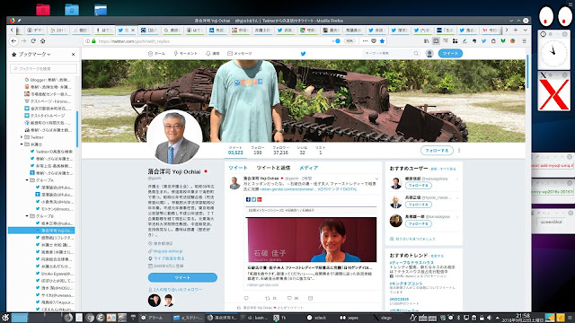The width and height of the screenshot is (575, 323).
Task: Click the search magnifier in Twitter bar
Action: 416,54
